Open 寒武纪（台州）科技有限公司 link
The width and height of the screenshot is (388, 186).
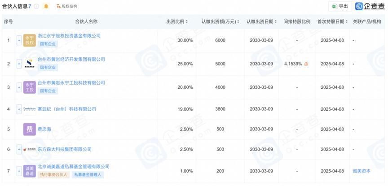(67, 109)
